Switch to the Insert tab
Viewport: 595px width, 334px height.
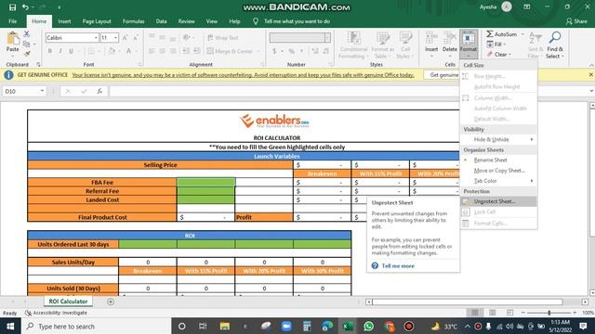click(x=64, y=21)
